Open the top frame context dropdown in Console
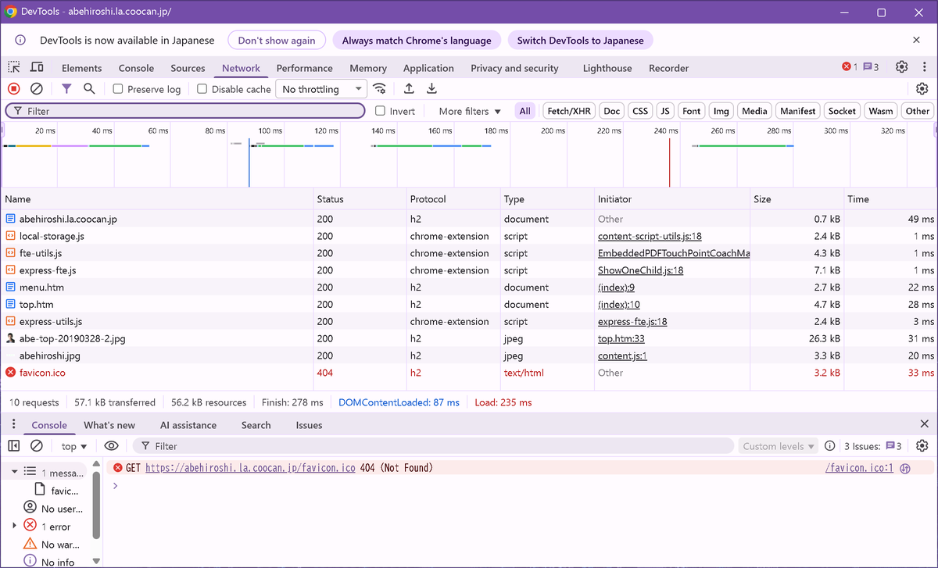The width and height of the screenshot is (938, 568). point(73,445)
